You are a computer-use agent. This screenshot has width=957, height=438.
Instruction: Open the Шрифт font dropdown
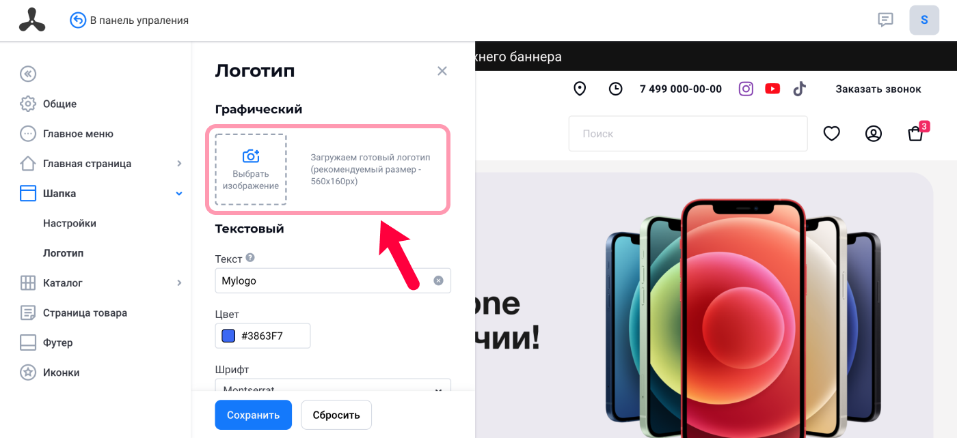[x=333, y=387]
